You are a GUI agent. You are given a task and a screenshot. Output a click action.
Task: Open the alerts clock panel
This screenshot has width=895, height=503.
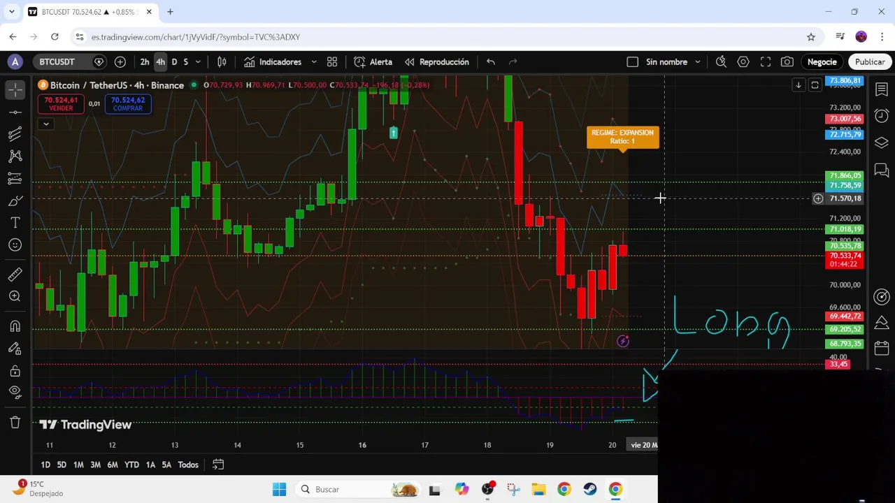coord(882,116)
